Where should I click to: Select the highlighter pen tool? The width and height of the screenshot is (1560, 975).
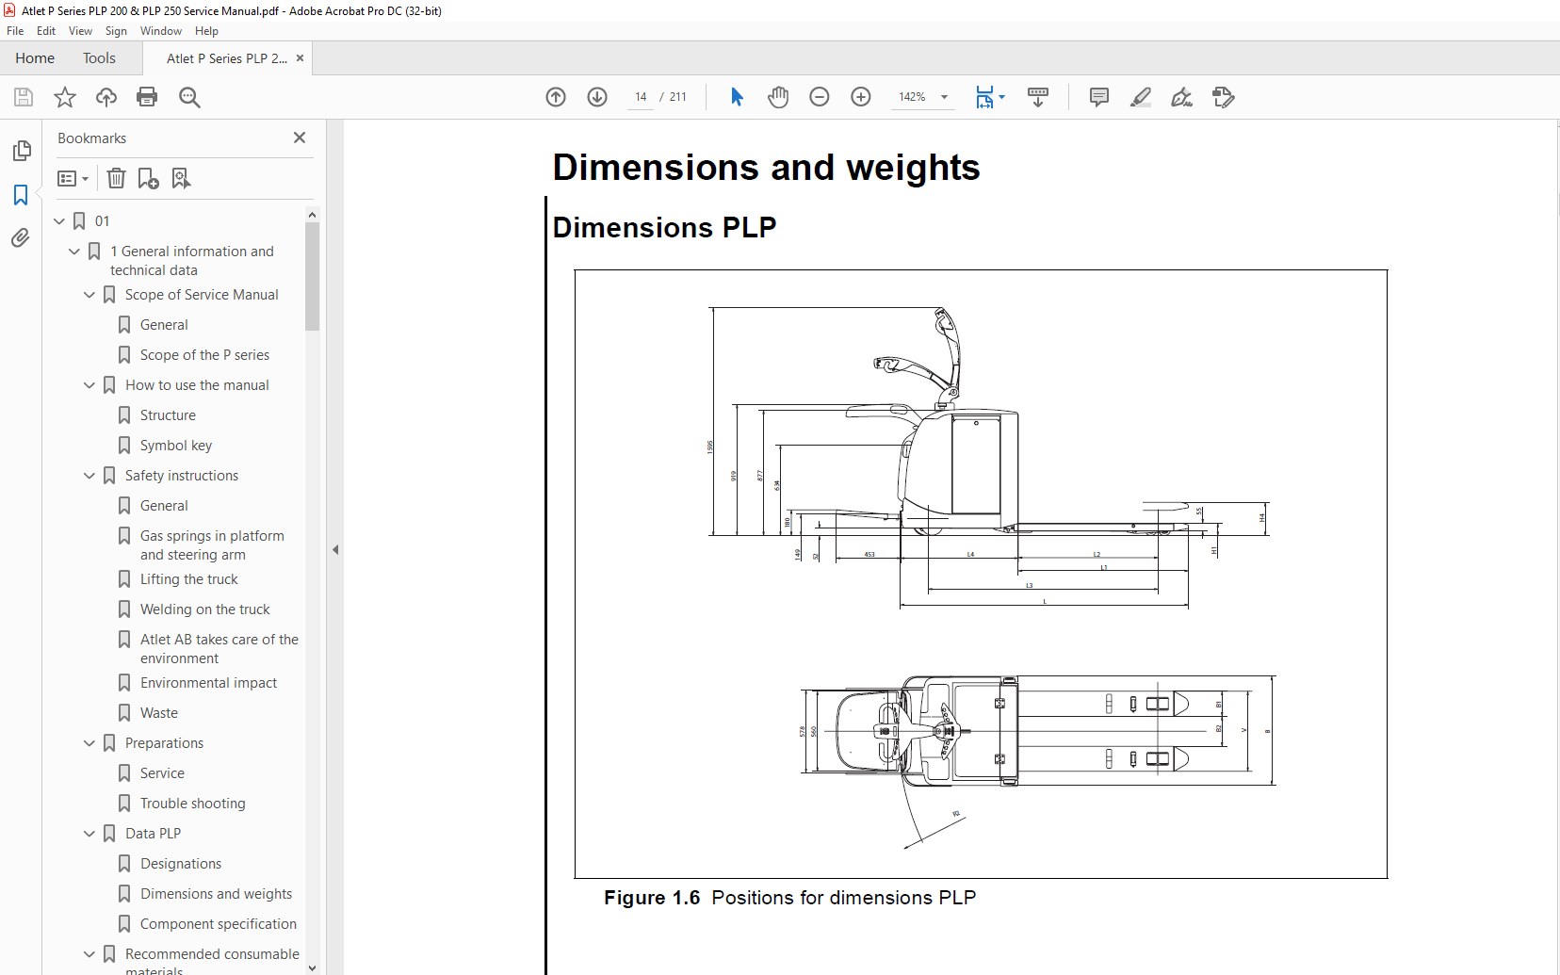point(1141,97)
